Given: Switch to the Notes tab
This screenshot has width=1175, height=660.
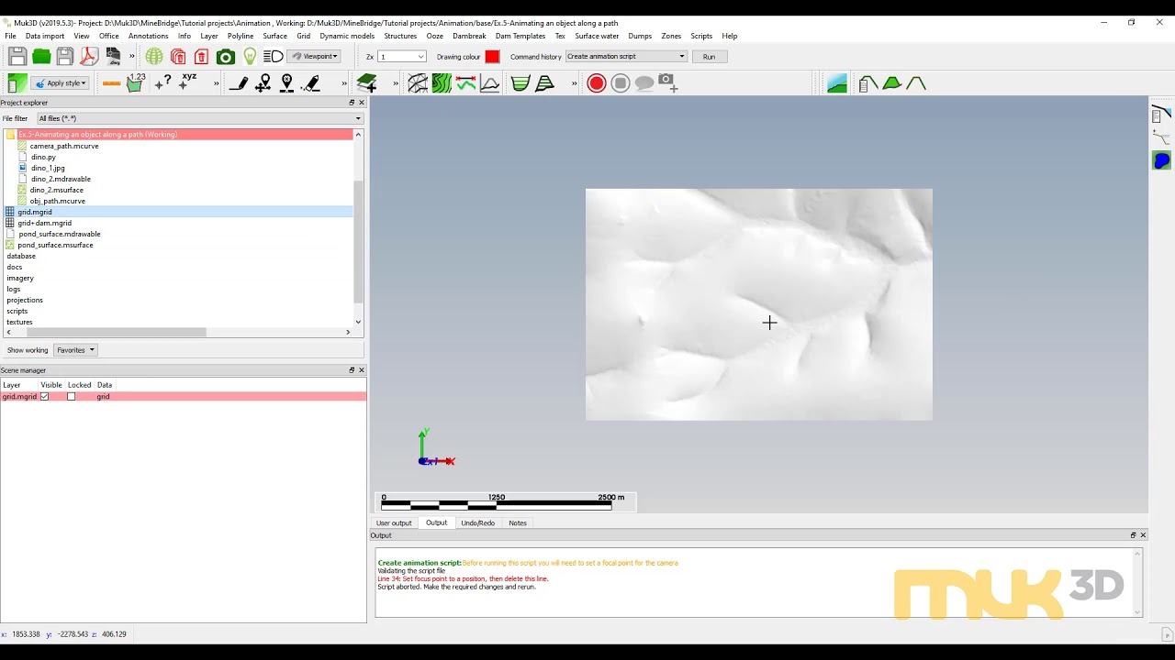Looking at the screenshot, I should 518,523.
